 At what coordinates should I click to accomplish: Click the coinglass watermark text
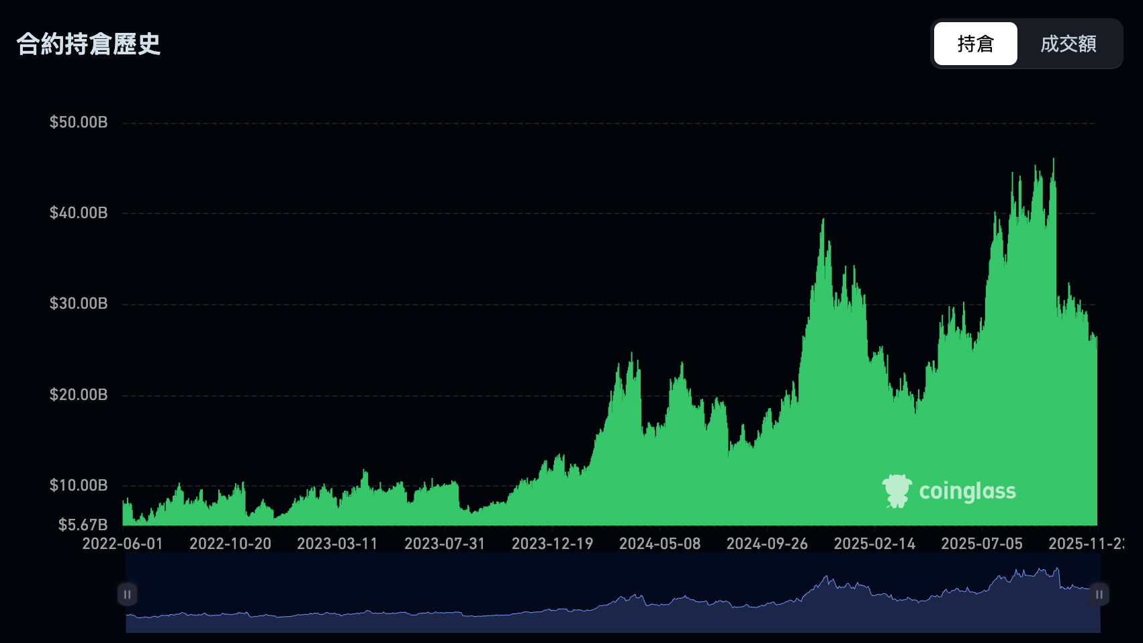(967, 491)
